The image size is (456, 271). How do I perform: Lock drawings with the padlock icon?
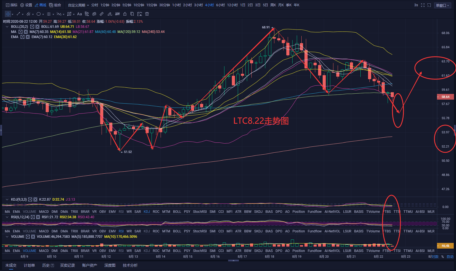point(125,14)
